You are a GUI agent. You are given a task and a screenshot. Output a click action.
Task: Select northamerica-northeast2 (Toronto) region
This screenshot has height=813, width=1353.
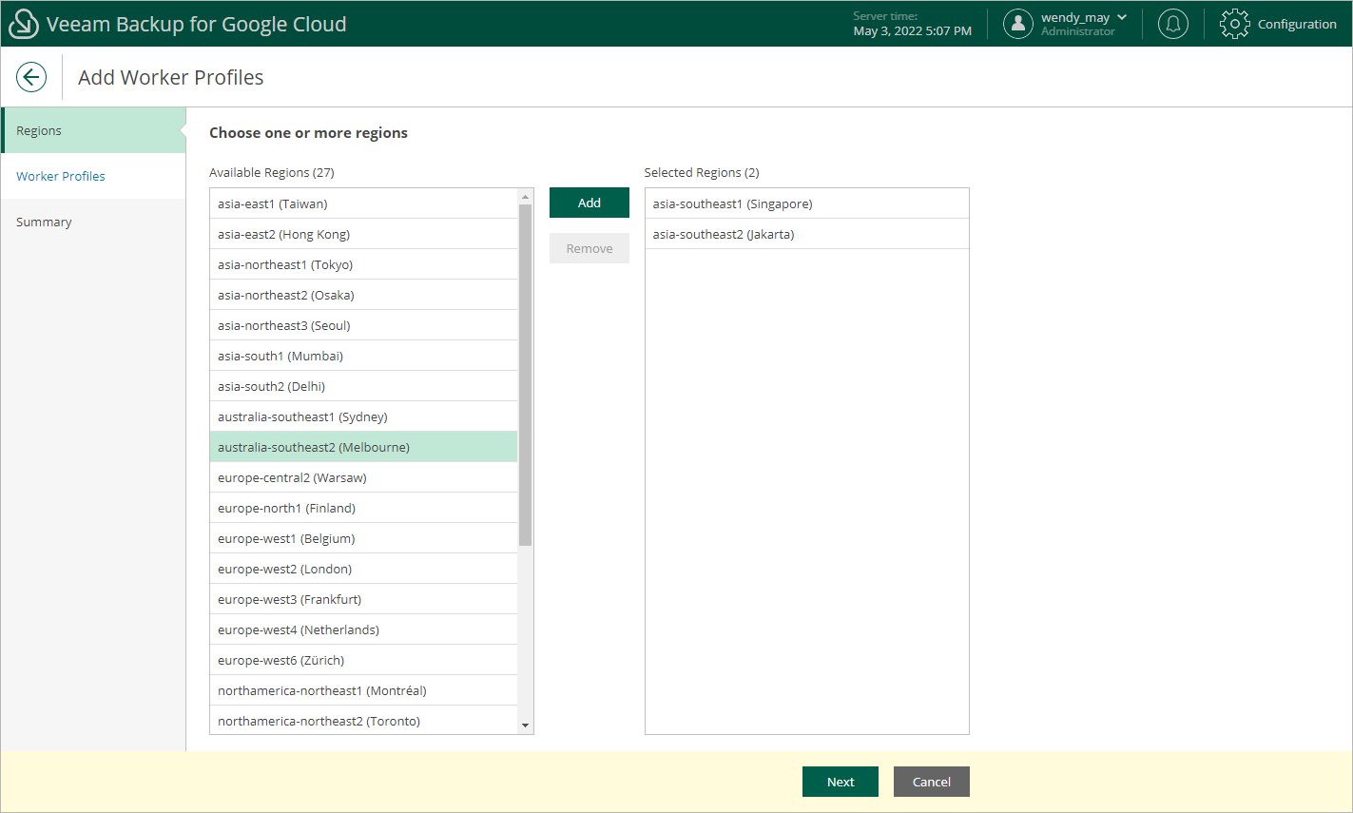click(x=363, y=720)
